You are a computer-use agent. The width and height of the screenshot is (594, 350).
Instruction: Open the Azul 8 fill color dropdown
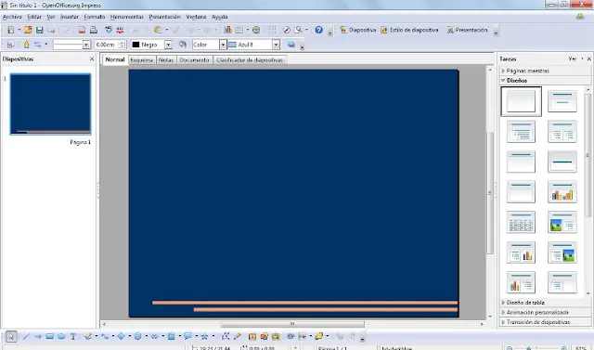click(x=277, y=45)
